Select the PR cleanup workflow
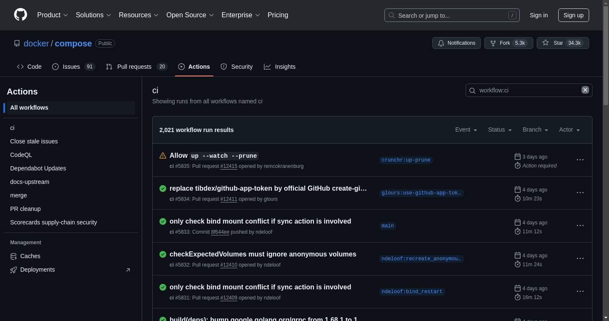 (71, 209)
